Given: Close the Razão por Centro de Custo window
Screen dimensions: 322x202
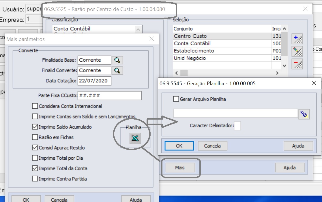Looking at the screenshot, I should coord(305,9).
